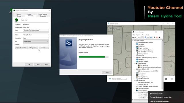Switch to Security tab in Properties dialog

point(18,14)
